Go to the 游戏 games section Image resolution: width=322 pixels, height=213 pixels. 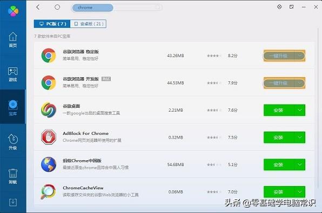[x=13, y=74]
